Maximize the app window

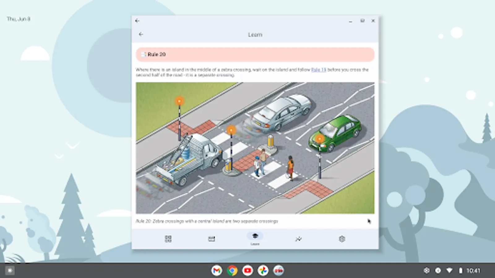tap(362, 21)
